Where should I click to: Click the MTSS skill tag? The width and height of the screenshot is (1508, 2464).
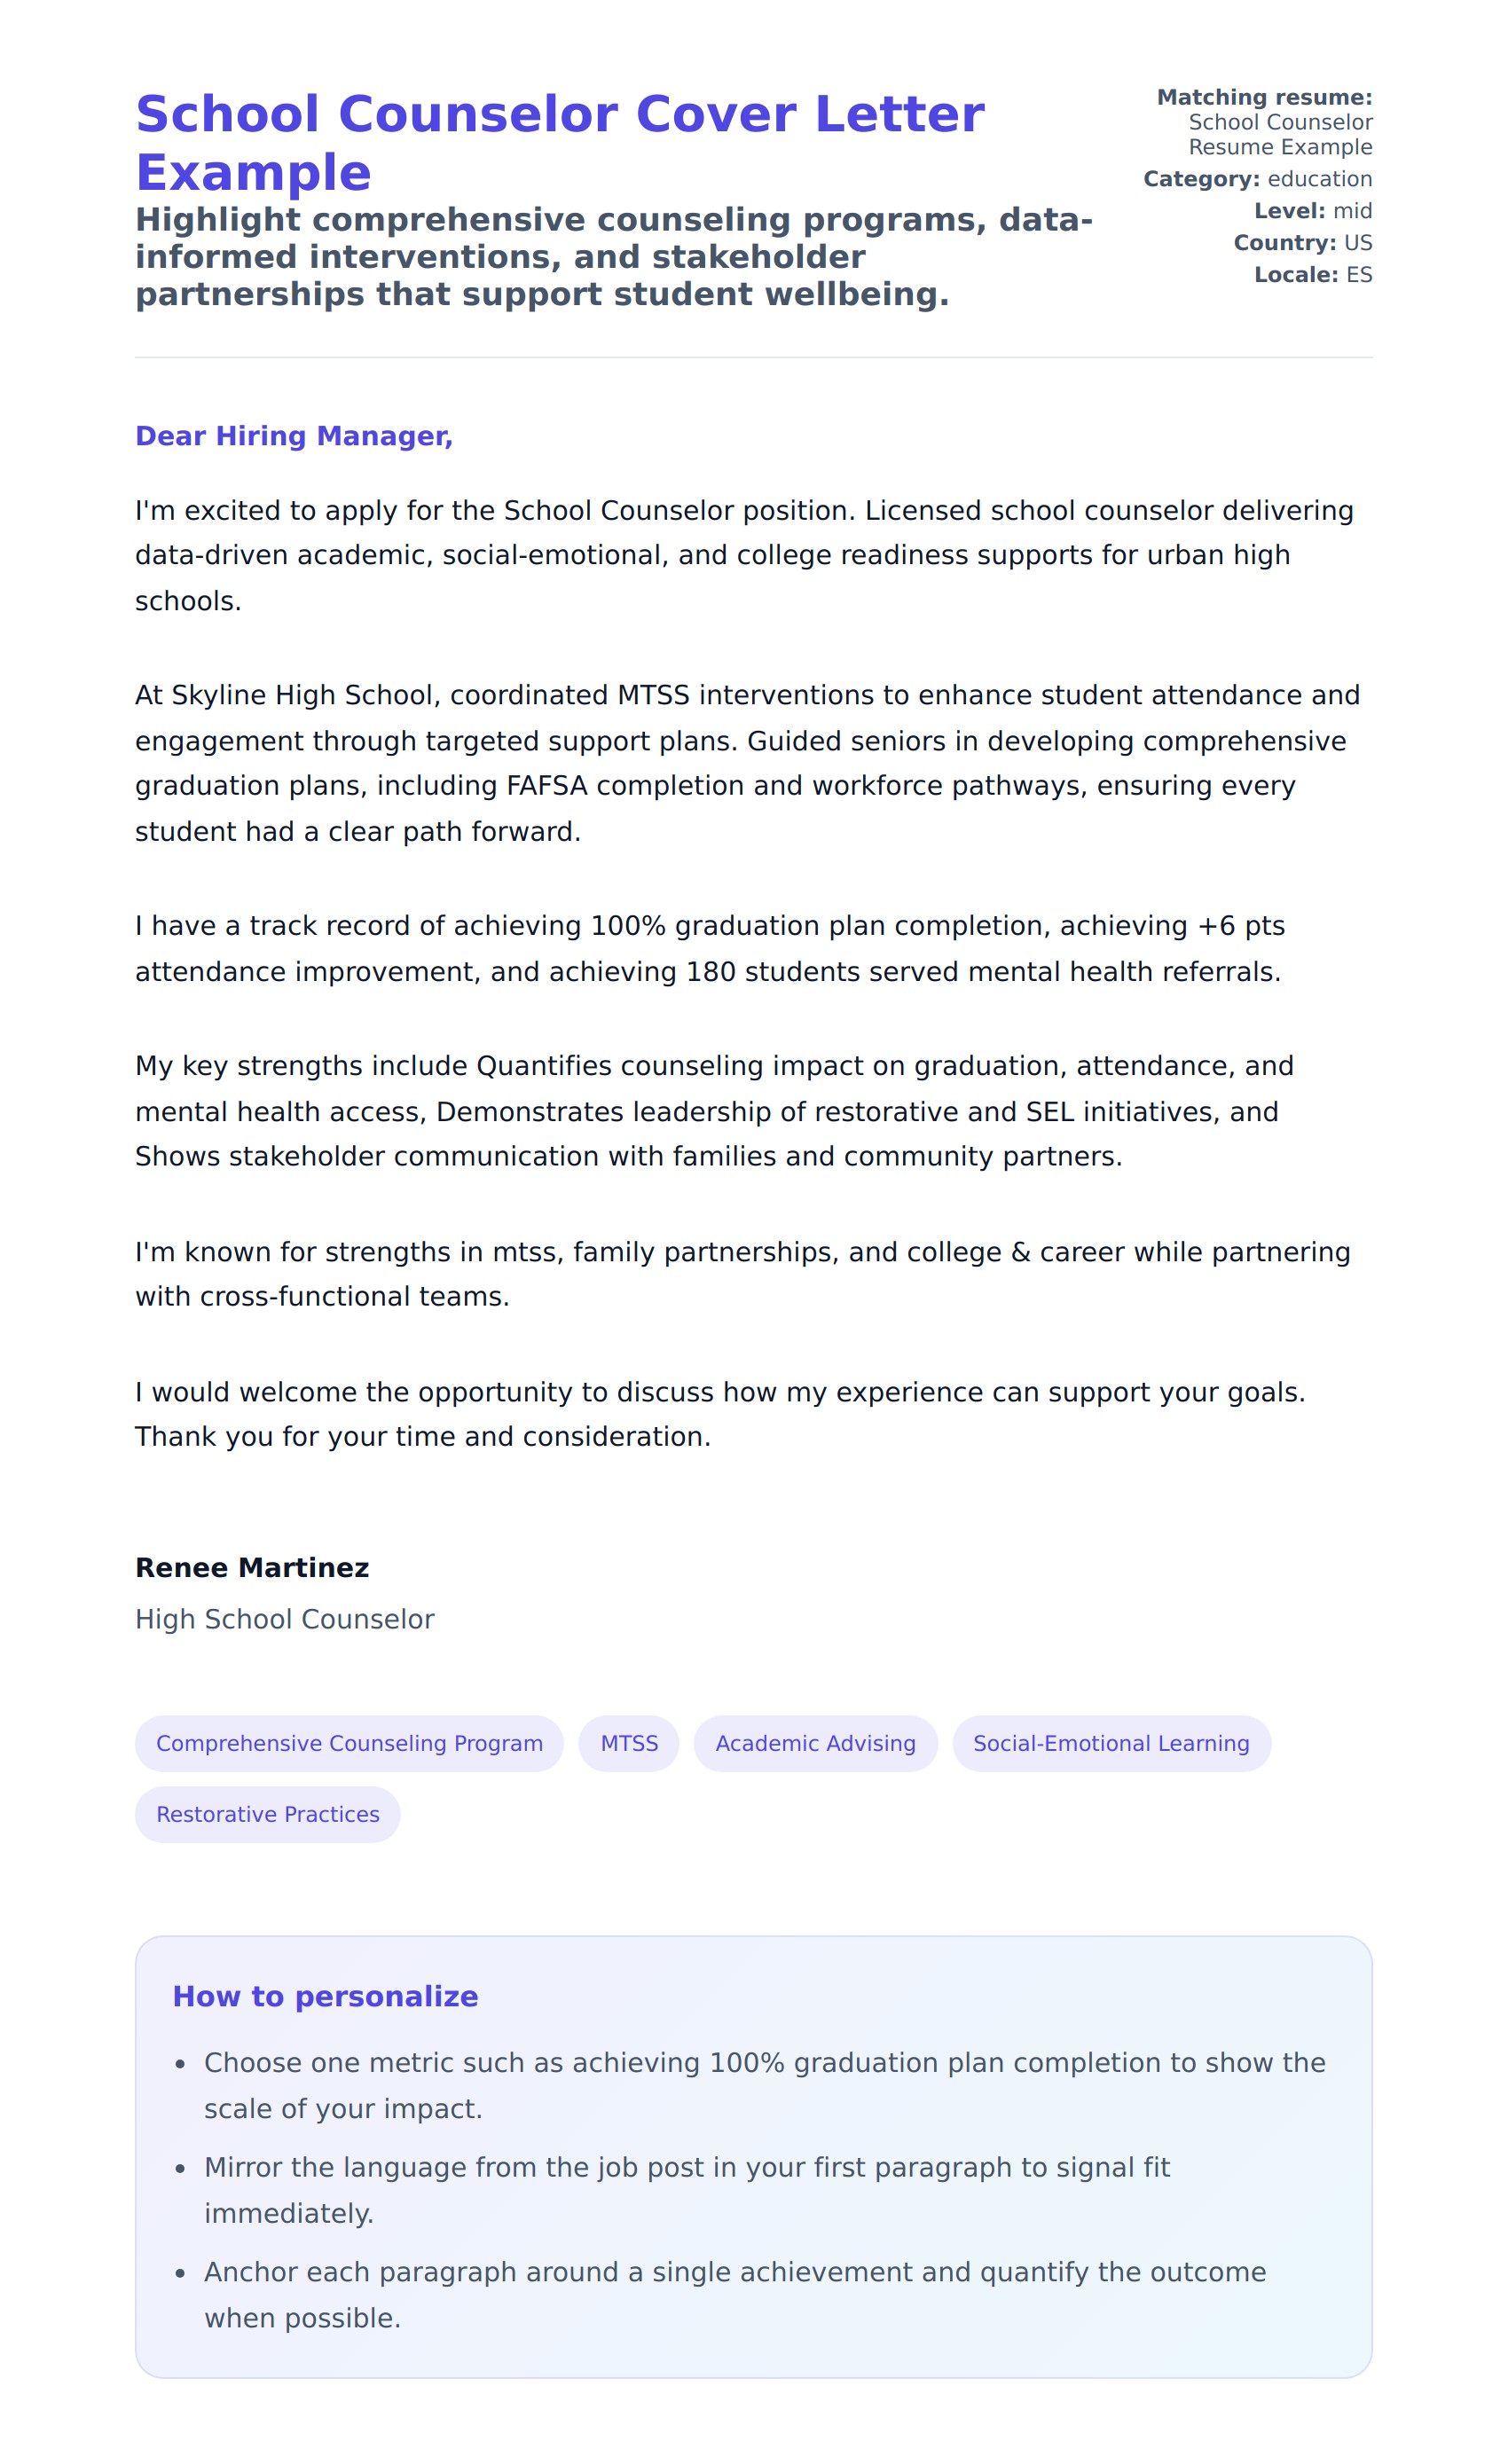click(x=628, y=1743)
